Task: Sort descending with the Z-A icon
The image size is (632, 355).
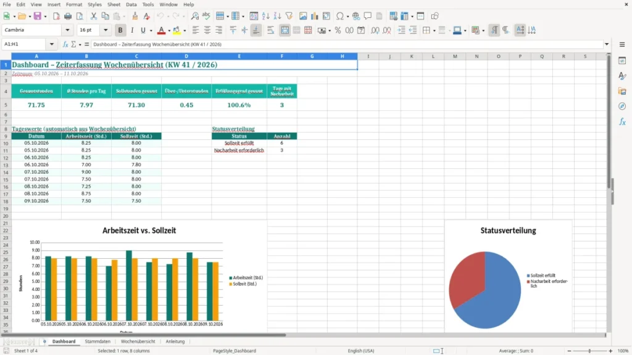Action: [277, 16]
